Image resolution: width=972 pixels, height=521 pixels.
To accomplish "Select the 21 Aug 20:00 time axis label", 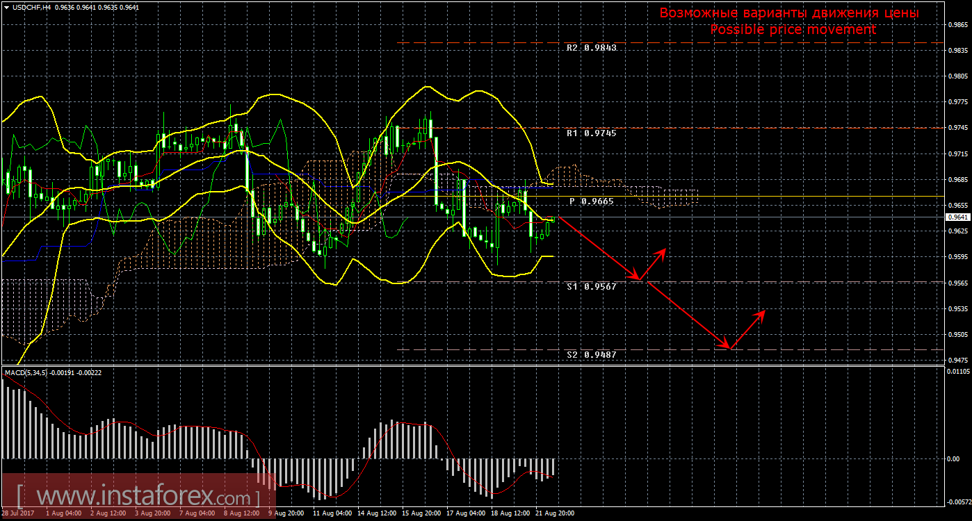I will (554, 513).
